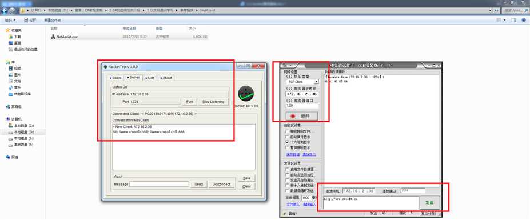Open 本地磁盘 (F:) drive
530x220 pixels.
[x=21, y=145]
